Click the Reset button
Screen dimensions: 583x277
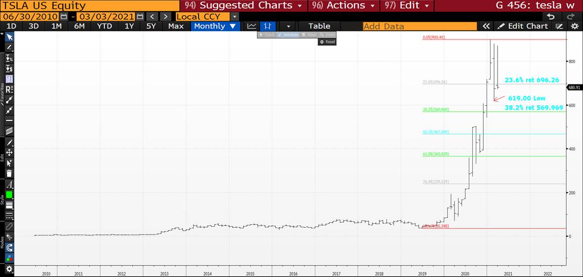327,42
